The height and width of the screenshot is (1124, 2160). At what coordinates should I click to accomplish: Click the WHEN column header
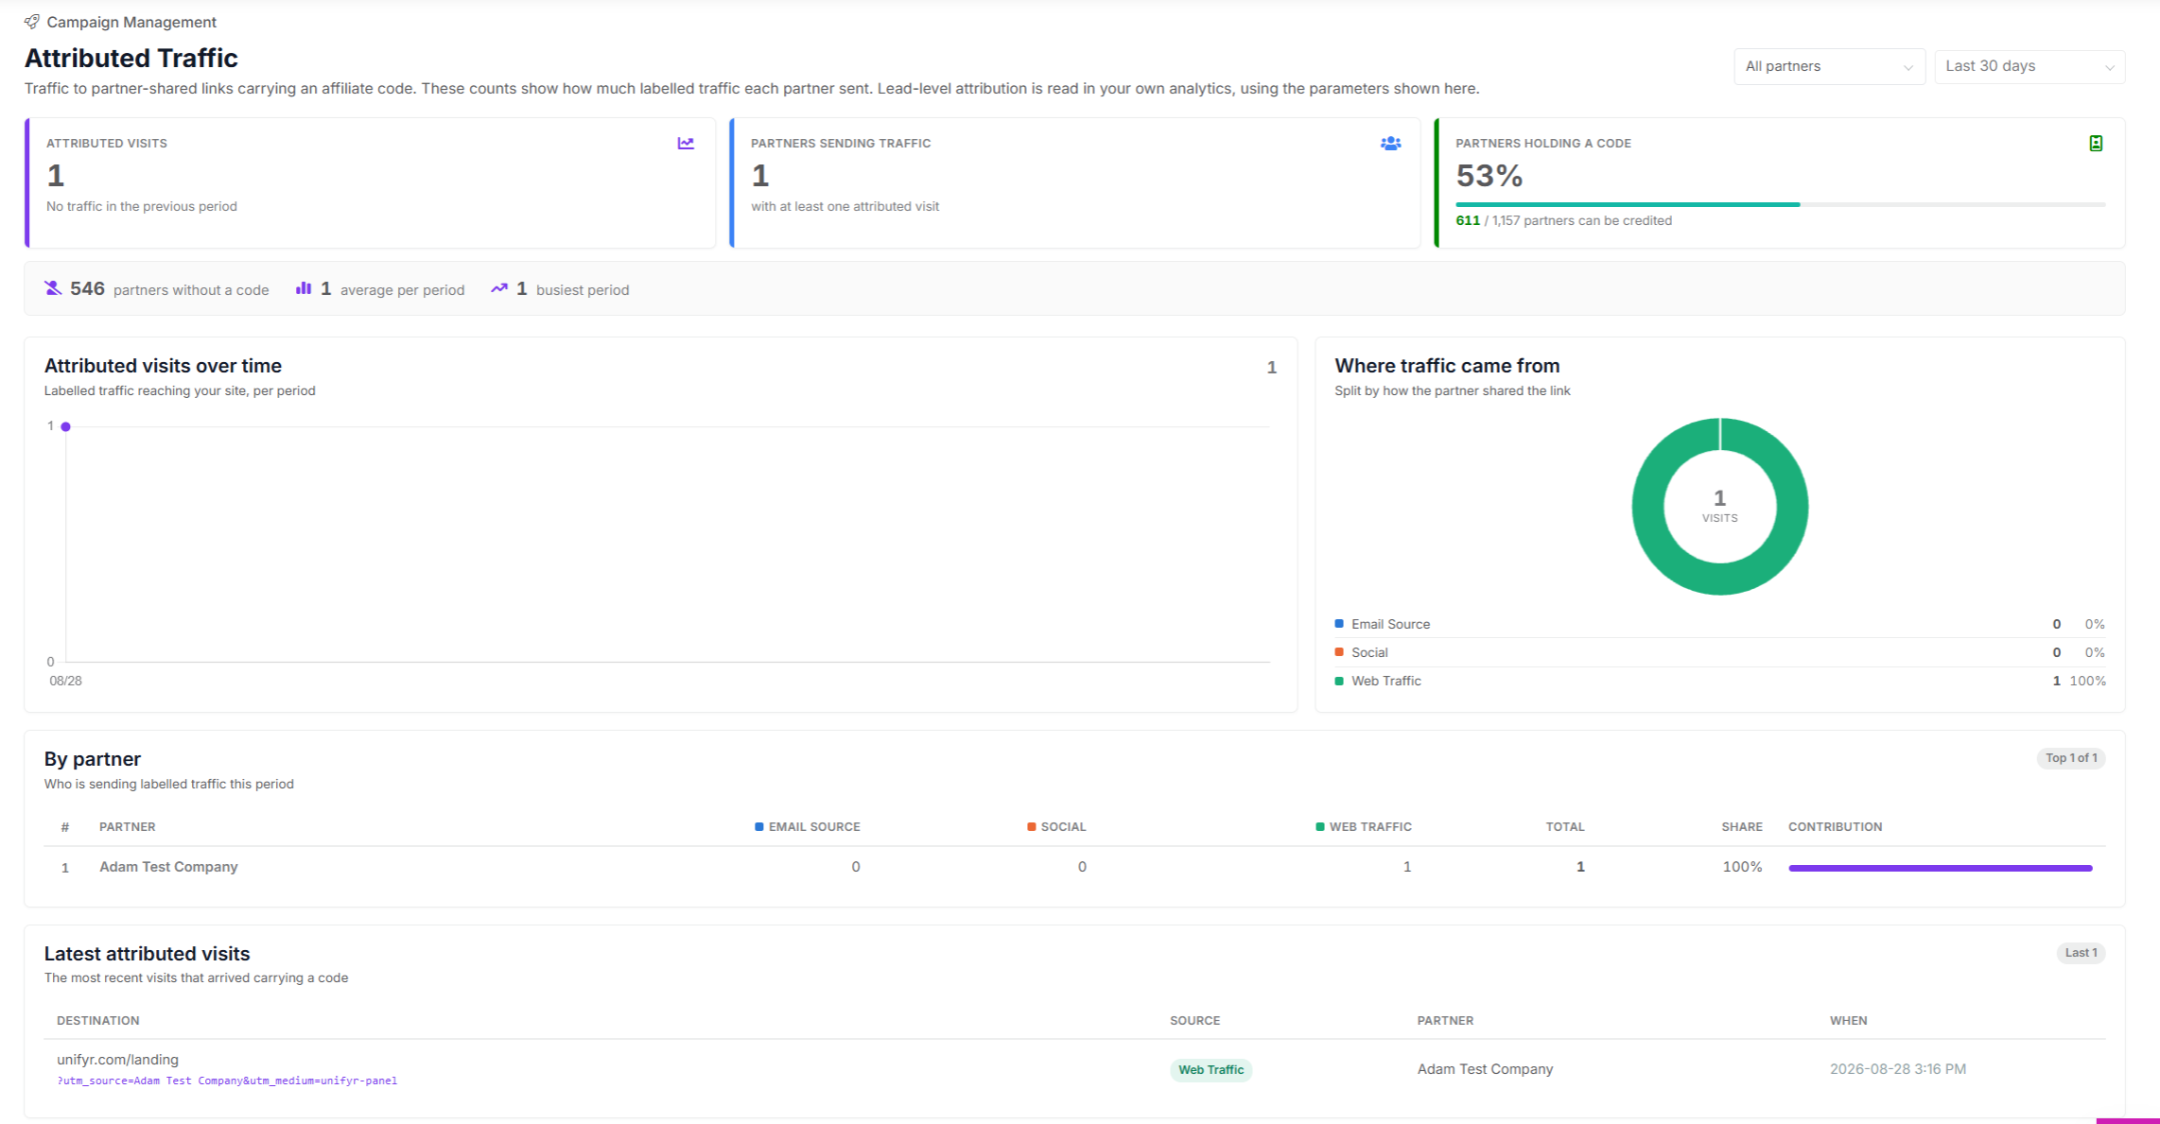tap(1848, 1021)
